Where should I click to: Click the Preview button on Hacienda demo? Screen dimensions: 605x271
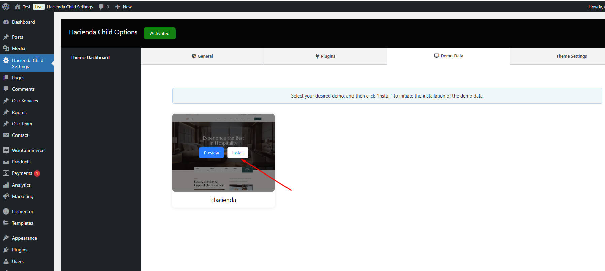211,153
